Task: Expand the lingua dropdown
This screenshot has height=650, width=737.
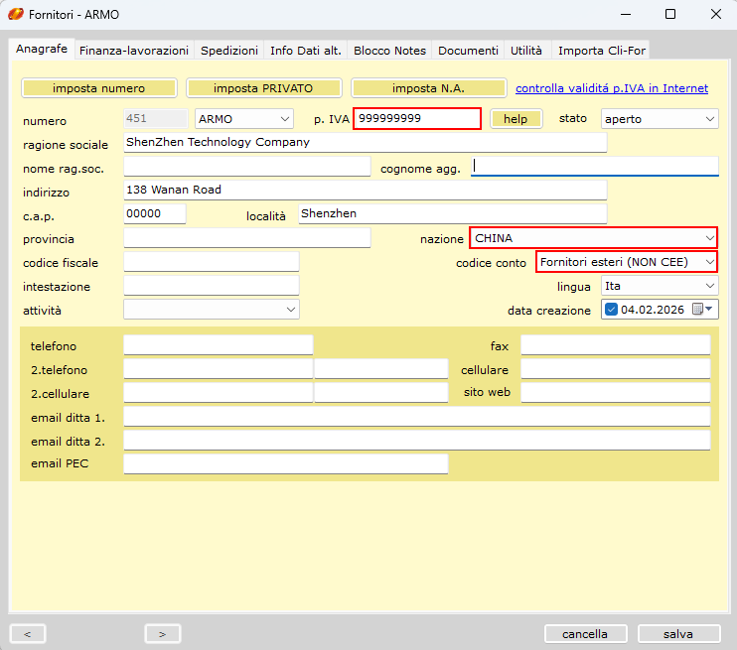Action: coord(709,286)
